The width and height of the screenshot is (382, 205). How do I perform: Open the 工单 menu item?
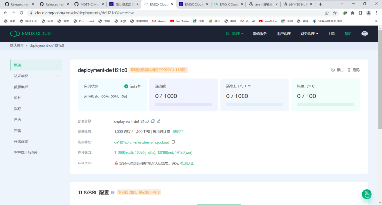(x=331, y=33)
